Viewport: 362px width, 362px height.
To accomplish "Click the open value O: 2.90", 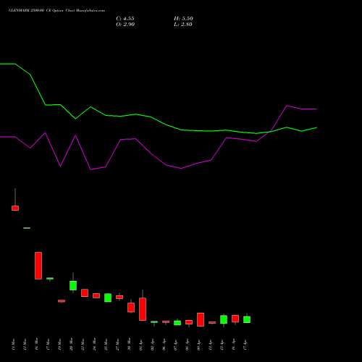I will (x=125, y=25).
